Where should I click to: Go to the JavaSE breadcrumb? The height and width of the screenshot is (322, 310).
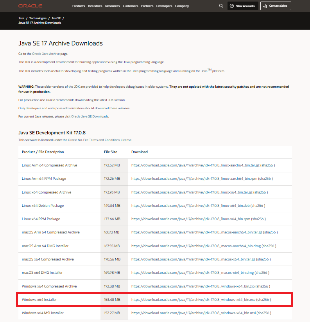(56, 18)
